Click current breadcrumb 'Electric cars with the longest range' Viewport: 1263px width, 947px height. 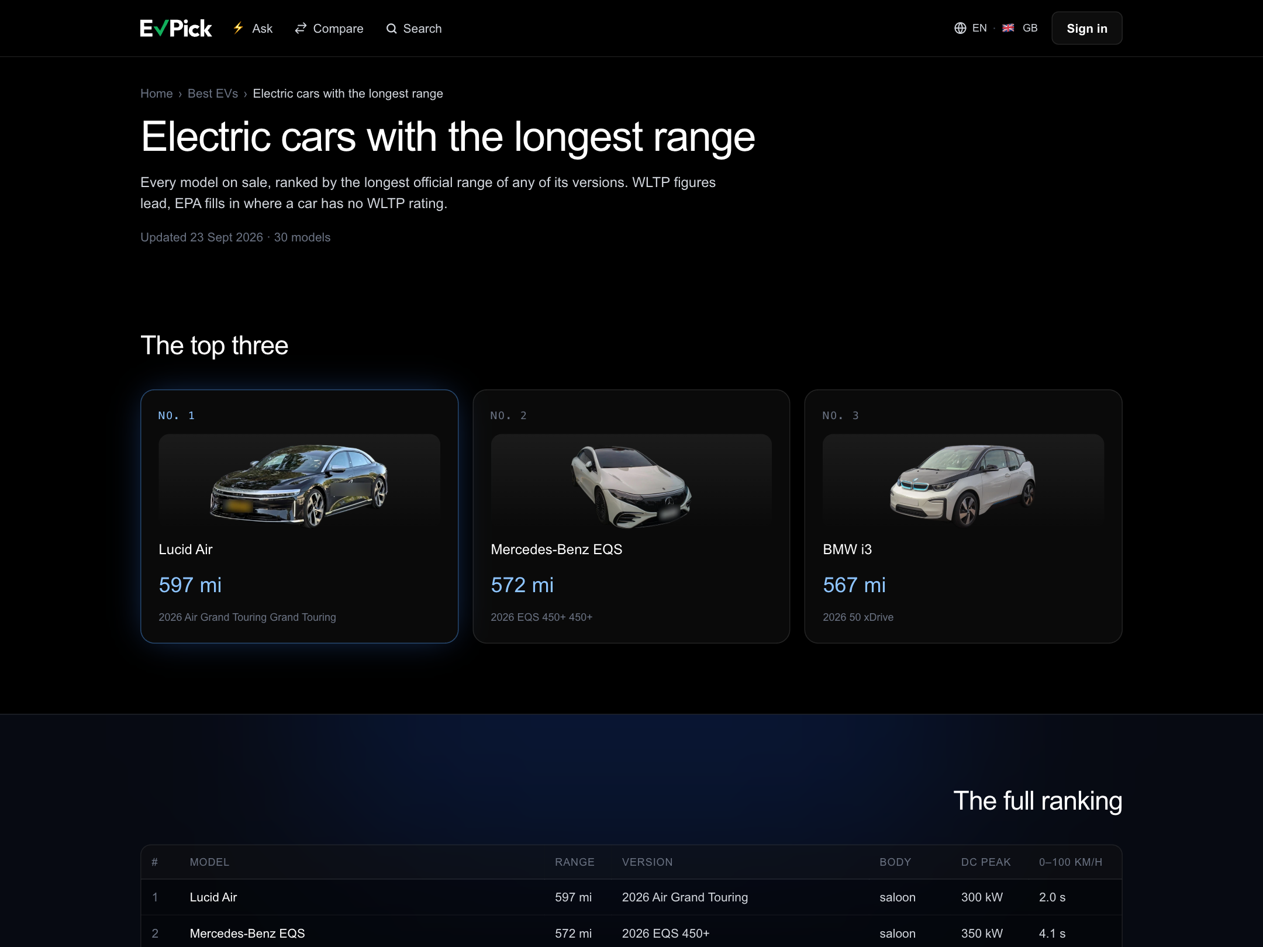pos(348,94)
